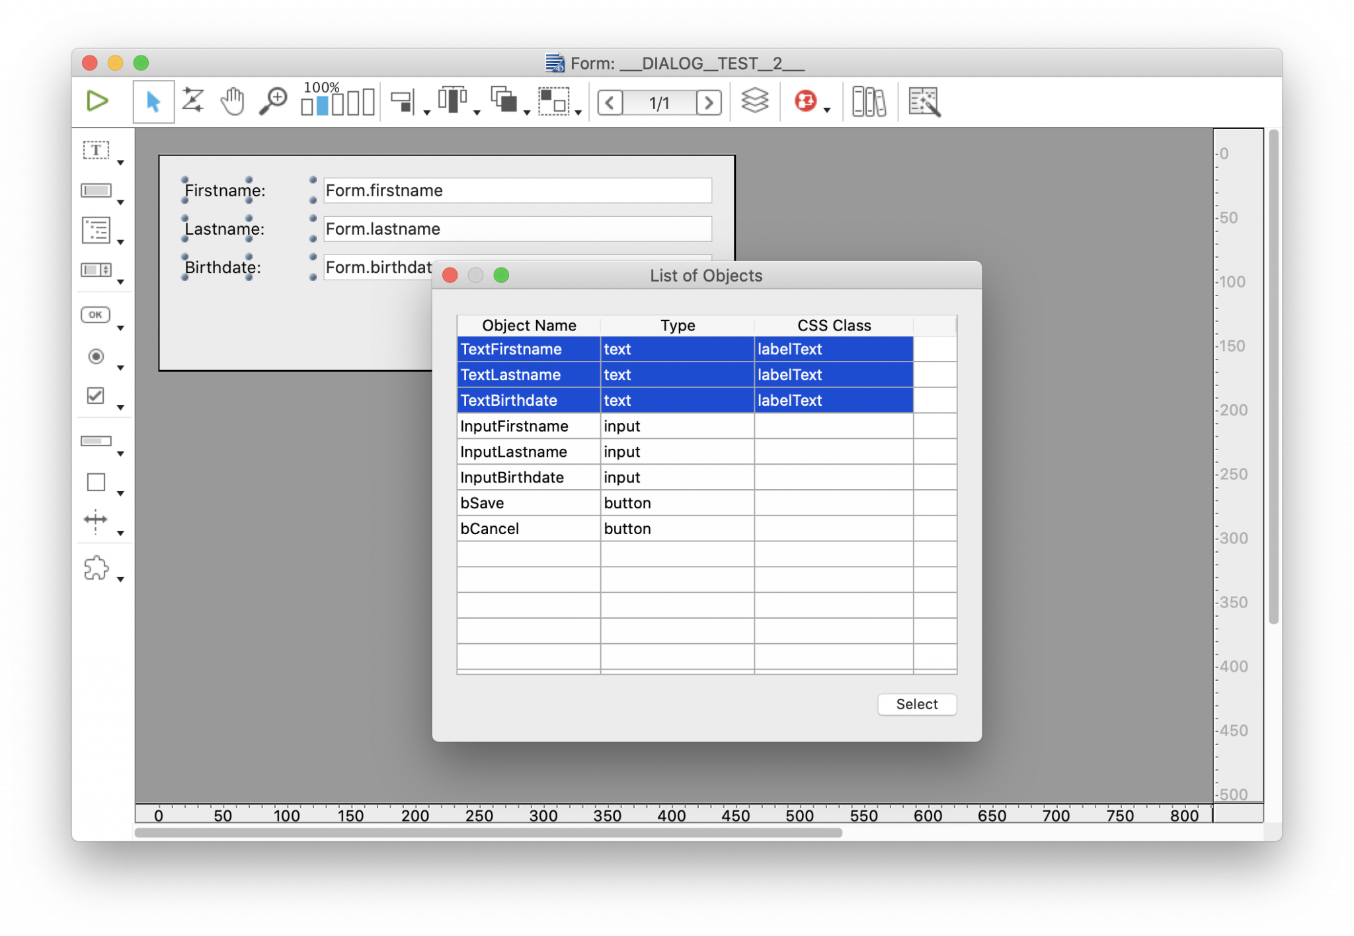The width and height of the screenshot is (1354, 936).
Task: Select the input field object tool
Action: tap(97, 190)
